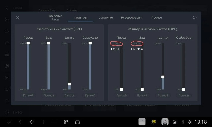Screen dimensions: 212x127
Task: Tap the diamond home icon in bottom bar
Action: pyautogui.click(x=32, y=122)
